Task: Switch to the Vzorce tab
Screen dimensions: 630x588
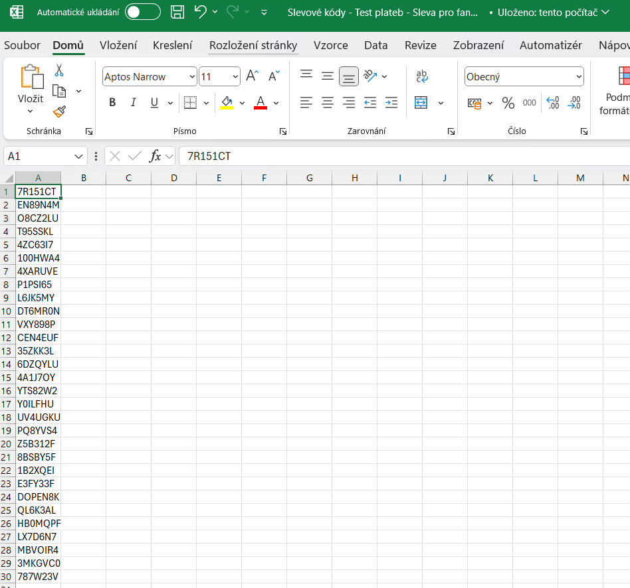Action: (330, 45)
